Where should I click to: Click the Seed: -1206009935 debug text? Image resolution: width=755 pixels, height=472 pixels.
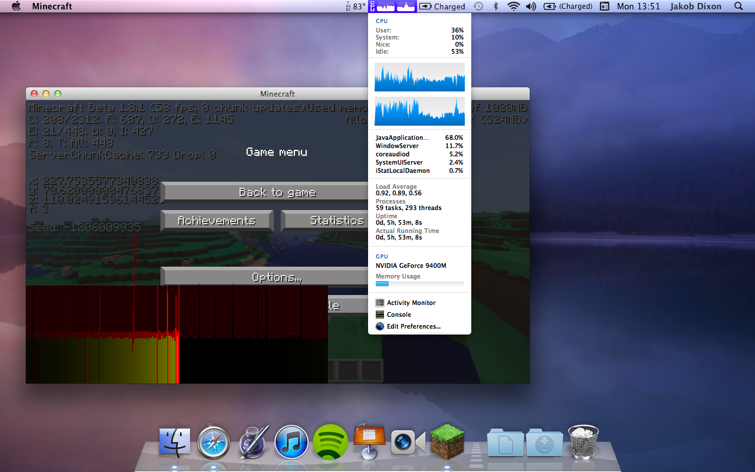[x=85, y=228]
